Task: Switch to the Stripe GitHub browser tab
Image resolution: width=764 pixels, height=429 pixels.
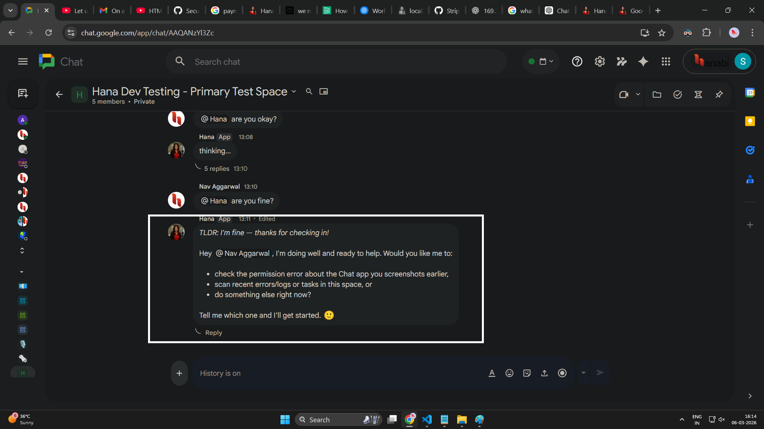Action: tap(446, 11)
